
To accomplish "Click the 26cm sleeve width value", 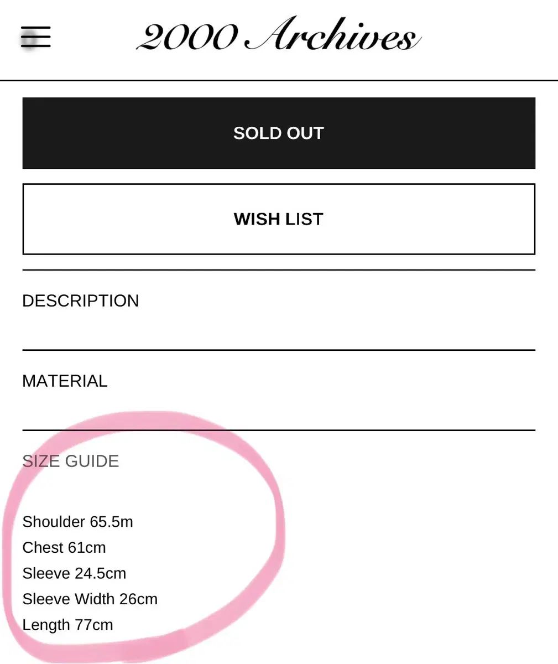I will [x=138, y=599].
